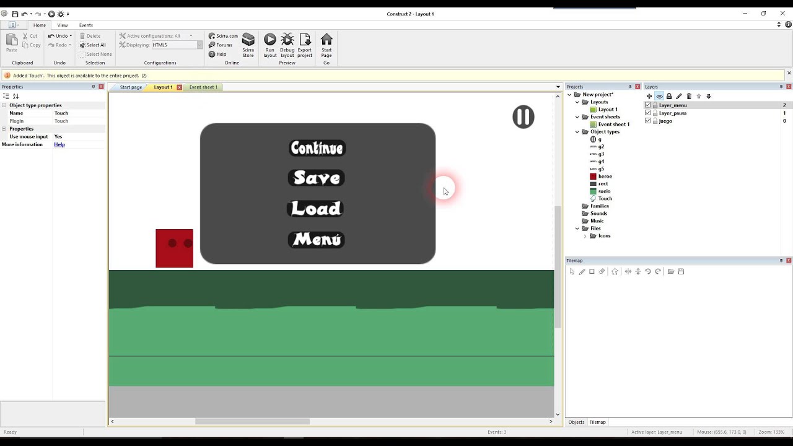Click the pause button sprite on layout
Viewport: 793px width, 446px height.
(x=524, y=116)
